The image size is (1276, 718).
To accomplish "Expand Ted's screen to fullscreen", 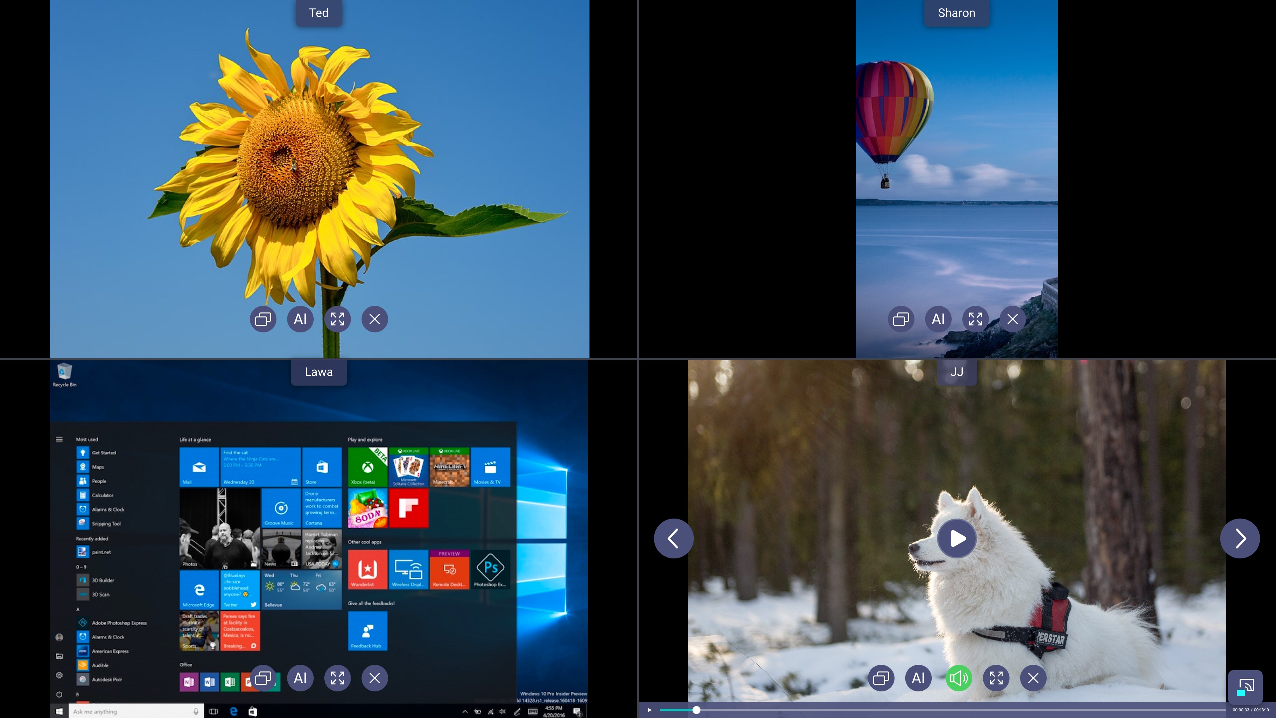I will click(x=337, y=319).
